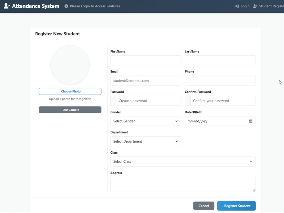The image size is (284, 213).
Task: Open the Student Register nav link
Action: [268, 6]
